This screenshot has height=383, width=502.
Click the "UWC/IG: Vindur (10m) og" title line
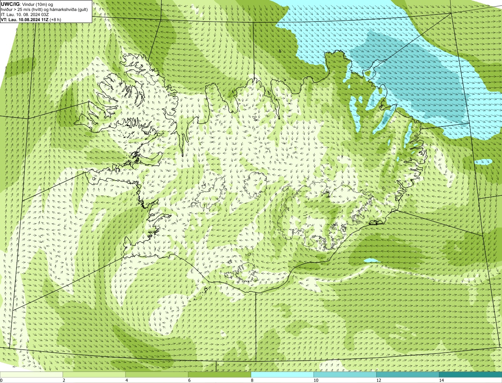(27, 4)
